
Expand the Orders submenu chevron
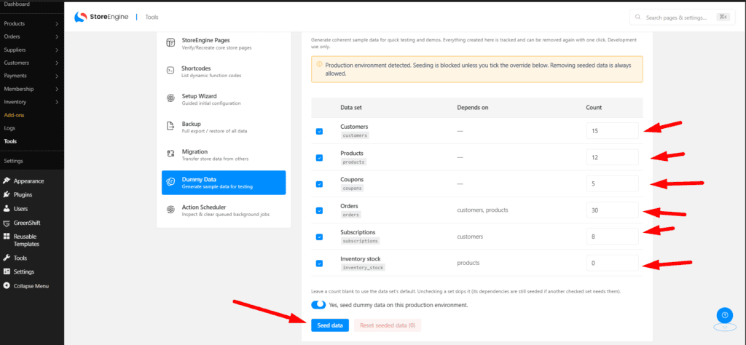coord(57,36)
